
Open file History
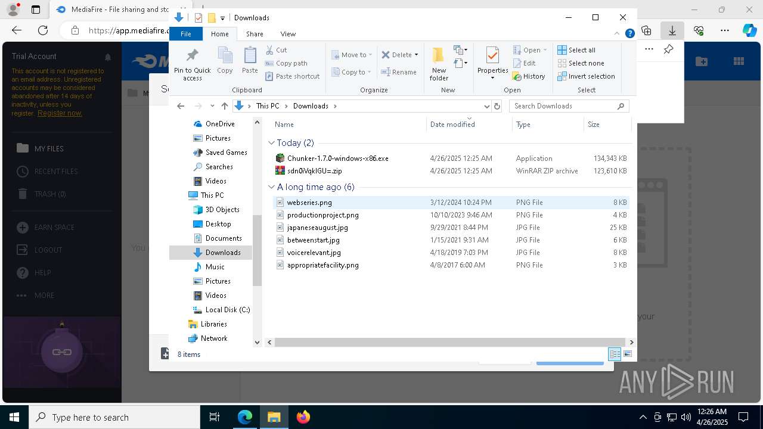click(529, 76)
